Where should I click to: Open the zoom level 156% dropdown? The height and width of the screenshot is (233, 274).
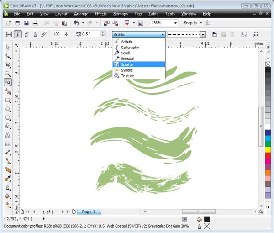click(177, 23)
